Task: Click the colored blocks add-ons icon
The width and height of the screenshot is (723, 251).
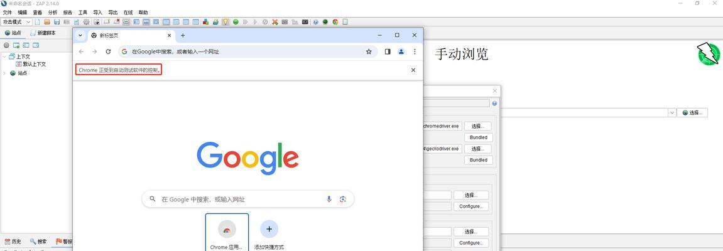Action: click(x=205, y=21)
